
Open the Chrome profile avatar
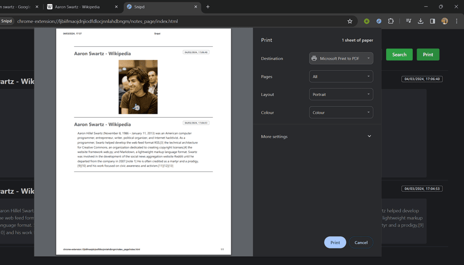click(445, 21)
